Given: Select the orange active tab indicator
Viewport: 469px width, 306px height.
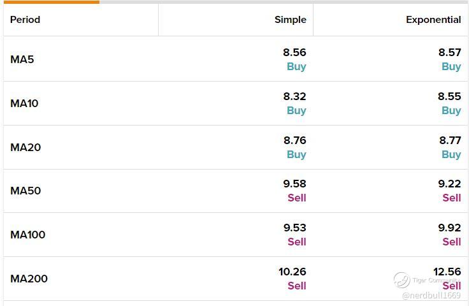Looking at the screenshot, I should point(52,2).
